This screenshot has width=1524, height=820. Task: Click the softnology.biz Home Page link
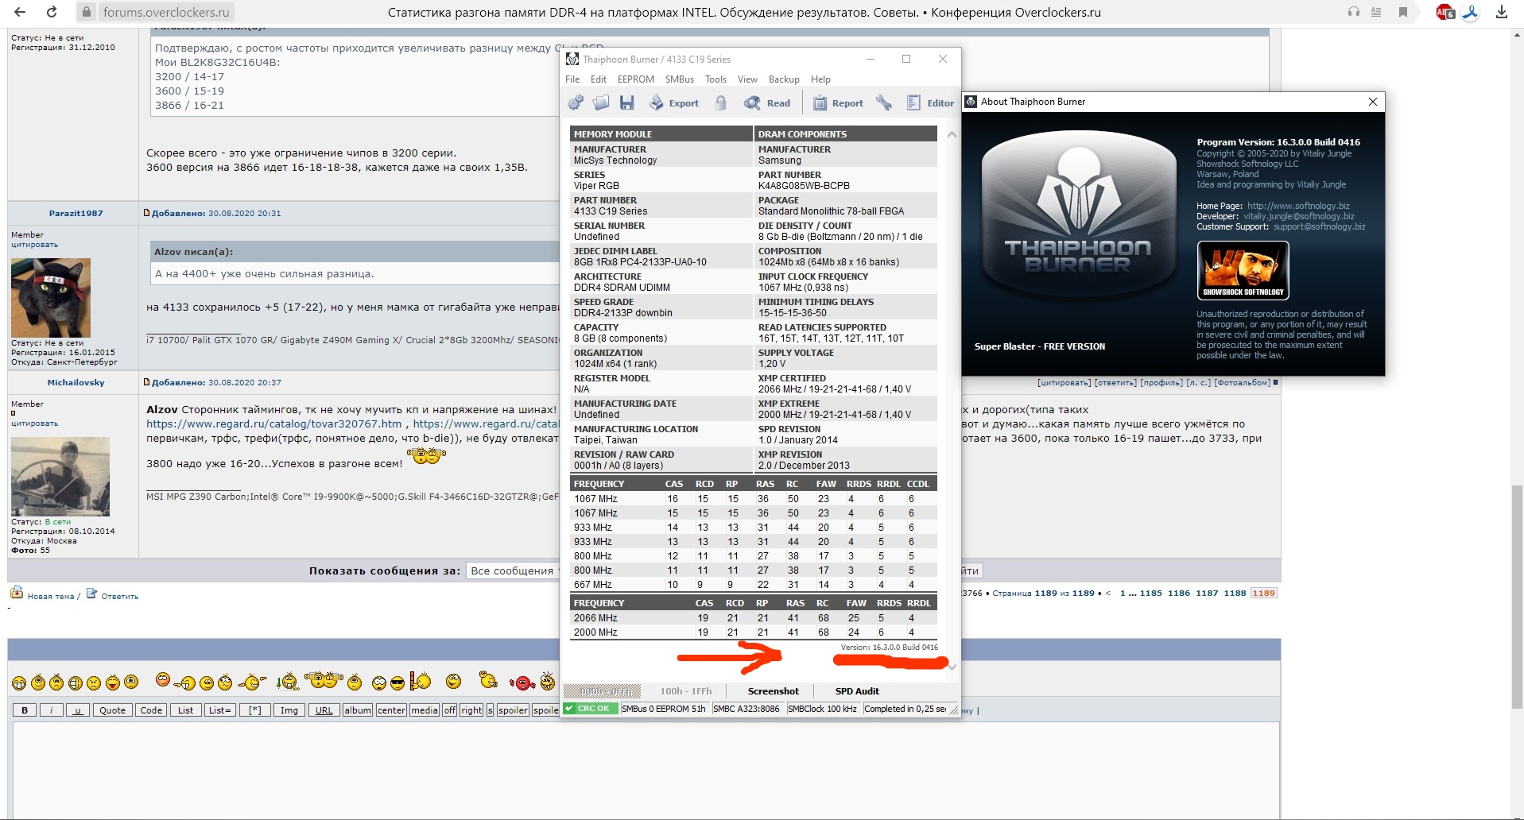1298,206
